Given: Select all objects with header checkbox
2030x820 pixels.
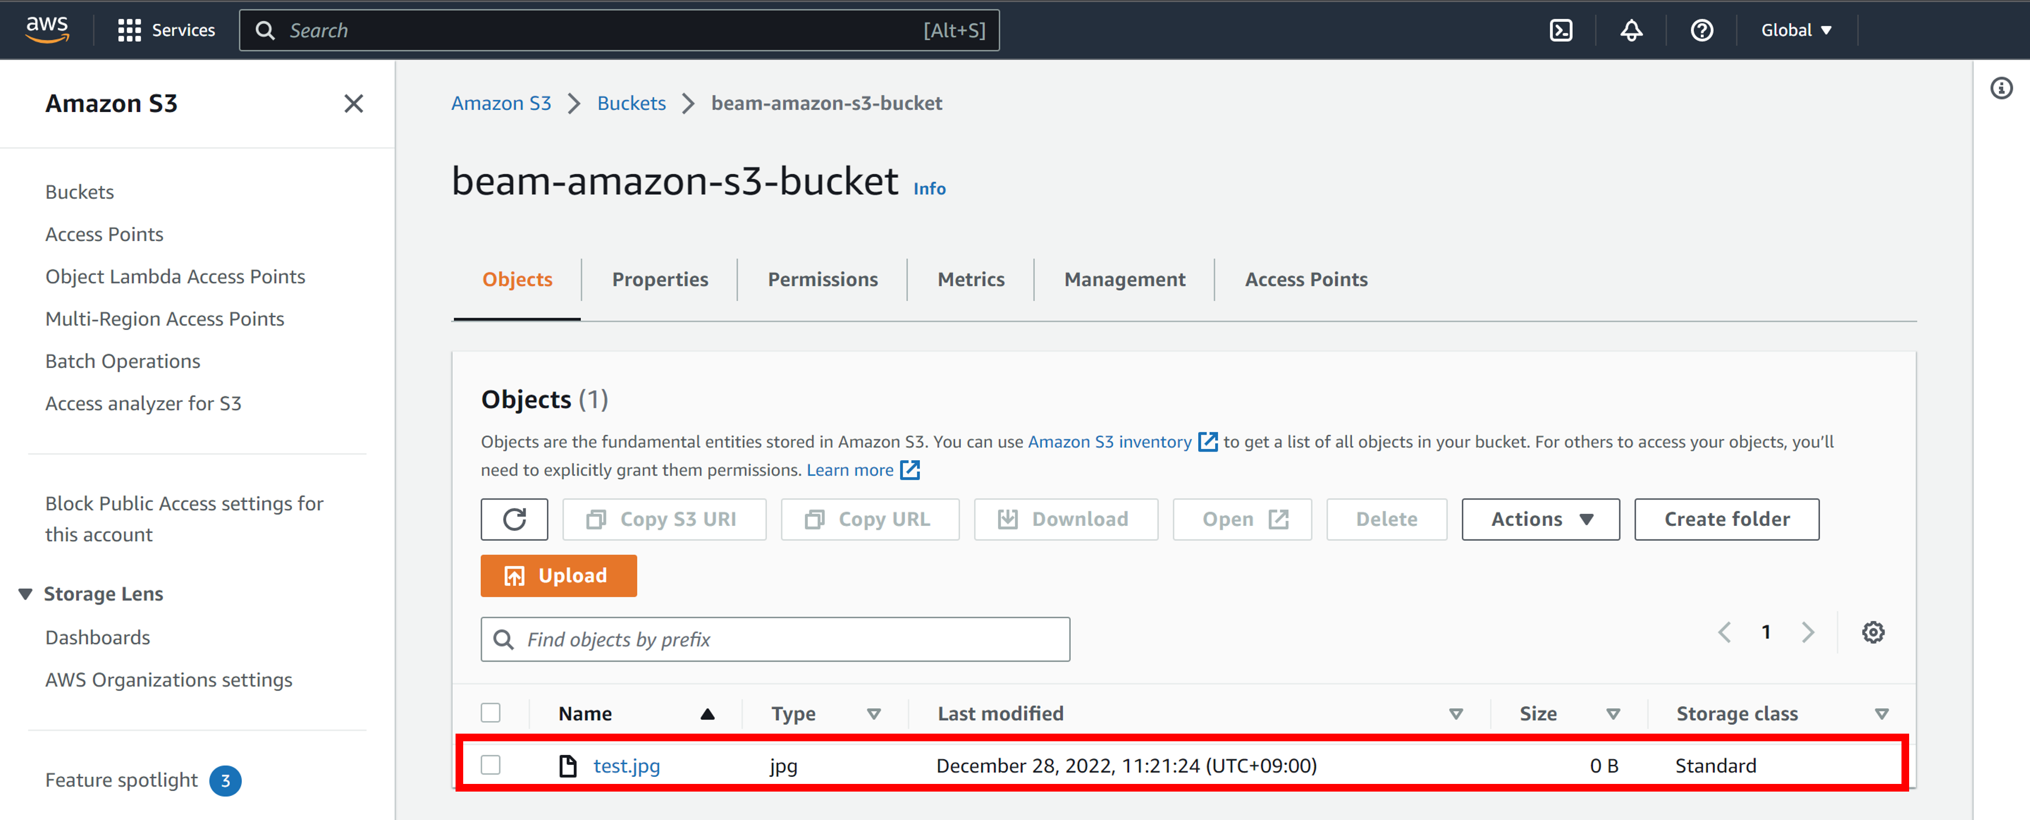Looking at the screenshot, I should click(491, 712).
